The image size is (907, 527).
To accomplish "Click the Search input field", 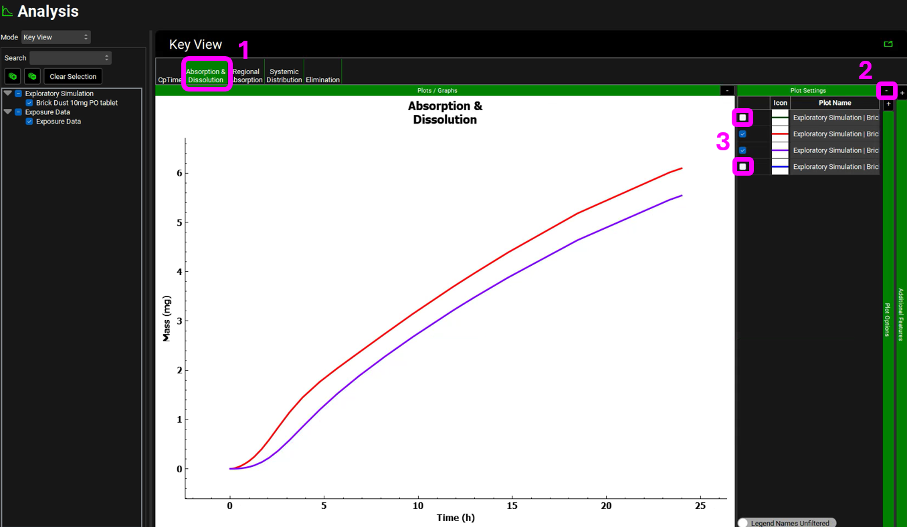I will tap(70, 58).
